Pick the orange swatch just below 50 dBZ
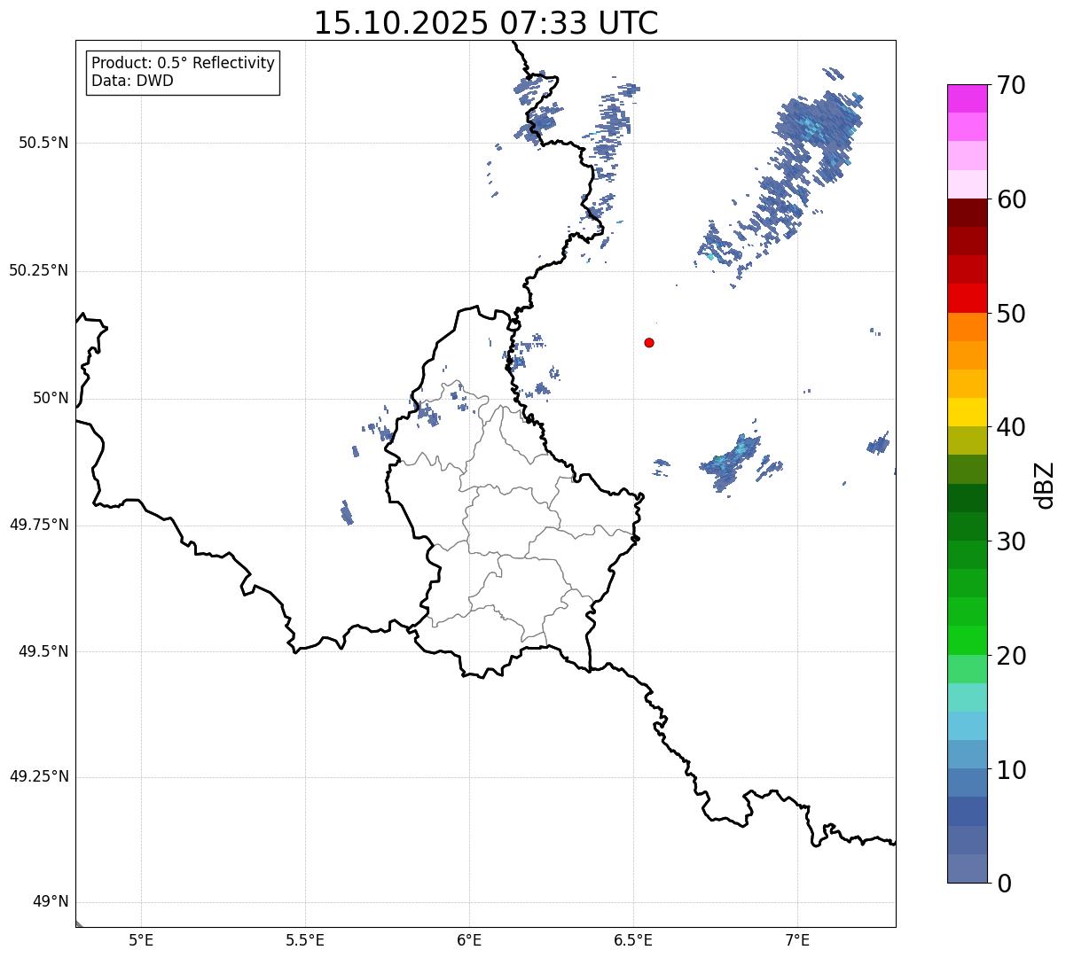1066x958 pixels. (x=968, y=327)
